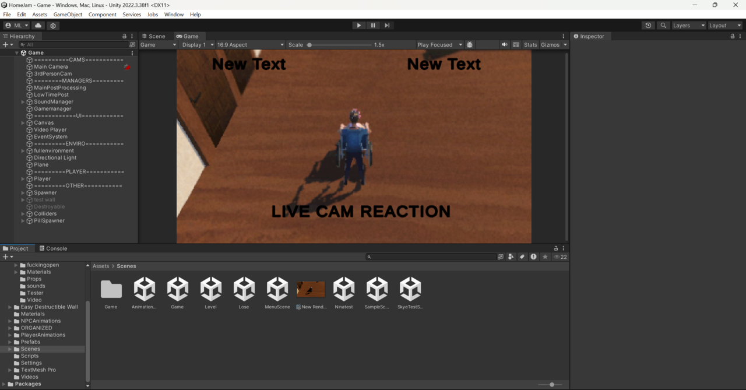Open search-by-type icon in Hierarchy search
Screen dimensions: 746x390
coord(132,44)
